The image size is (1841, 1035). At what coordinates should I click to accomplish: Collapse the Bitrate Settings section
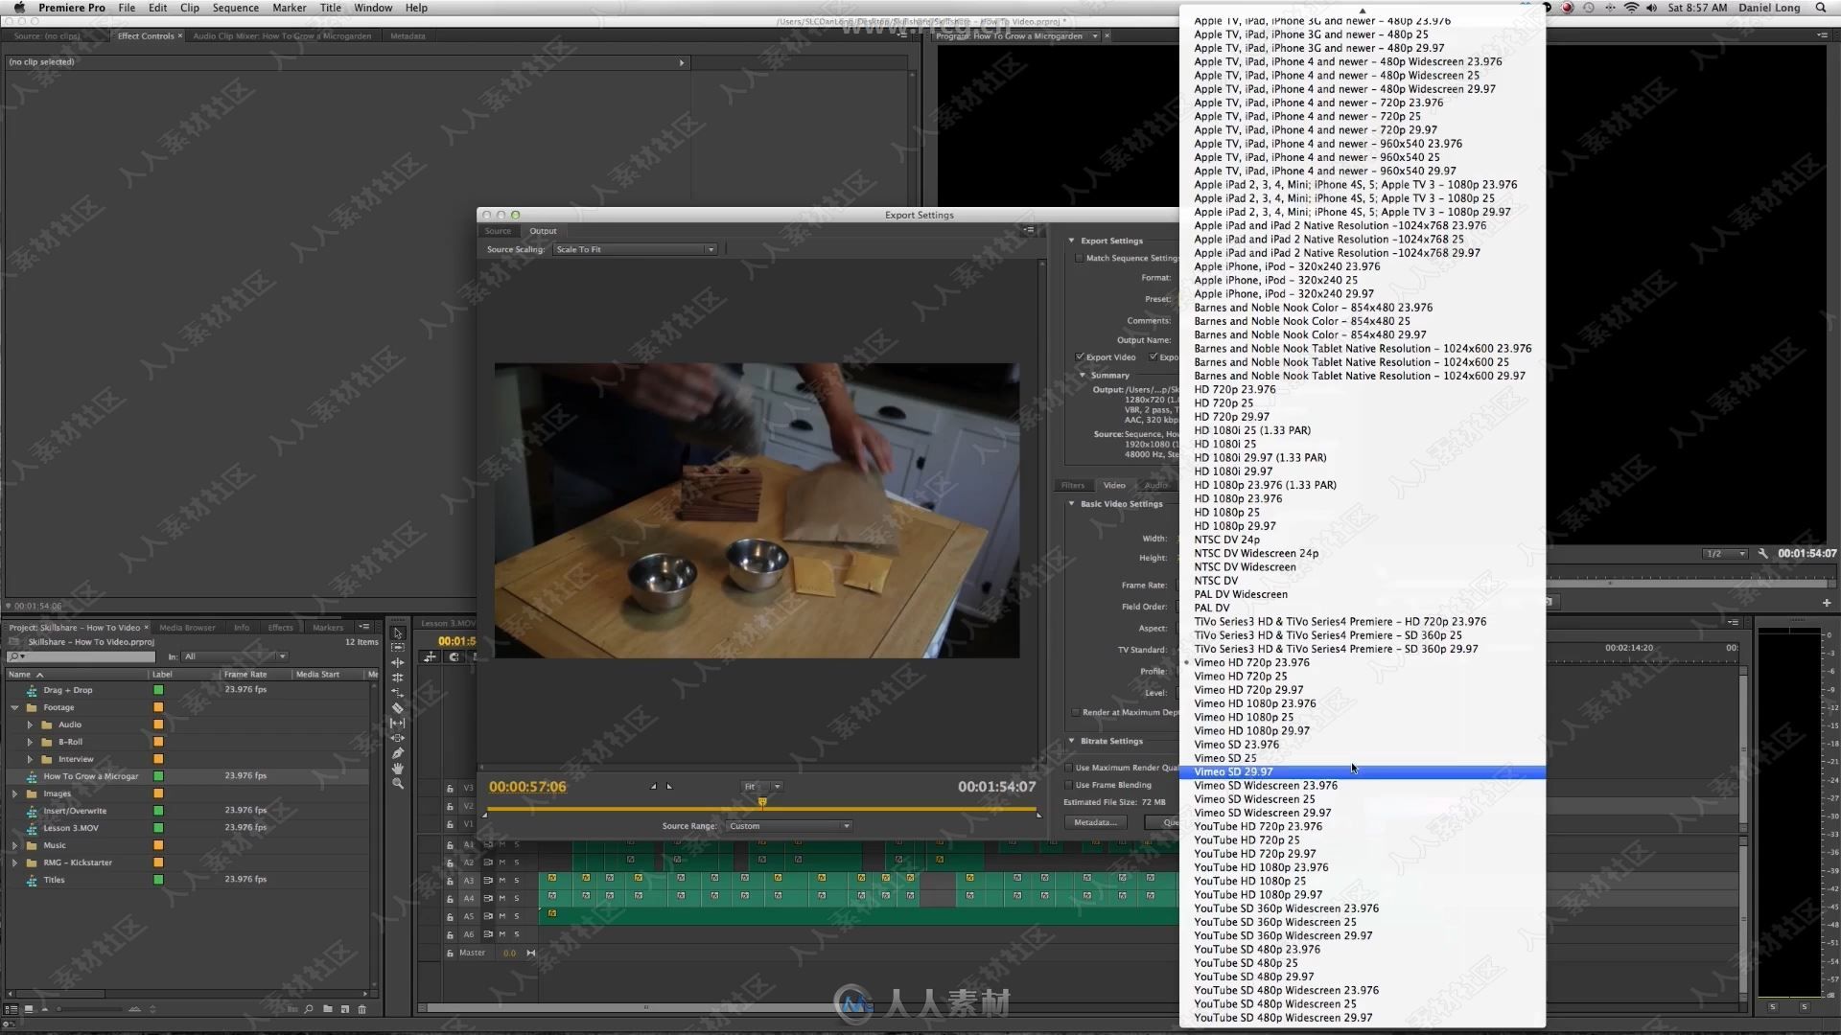coord(1071,741)
